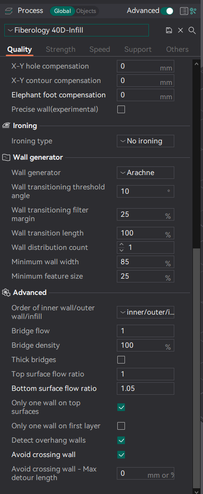
Task: Select the Objects mode button
Action: tap(86, 11)
